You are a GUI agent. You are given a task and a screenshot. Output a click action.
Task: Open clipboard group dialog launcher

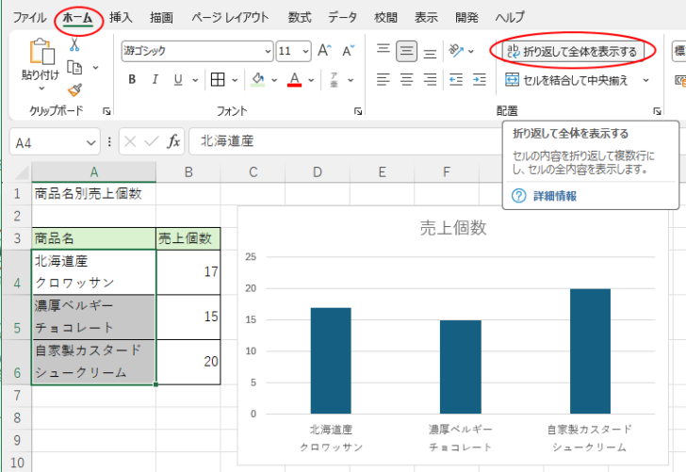[106, 111]
